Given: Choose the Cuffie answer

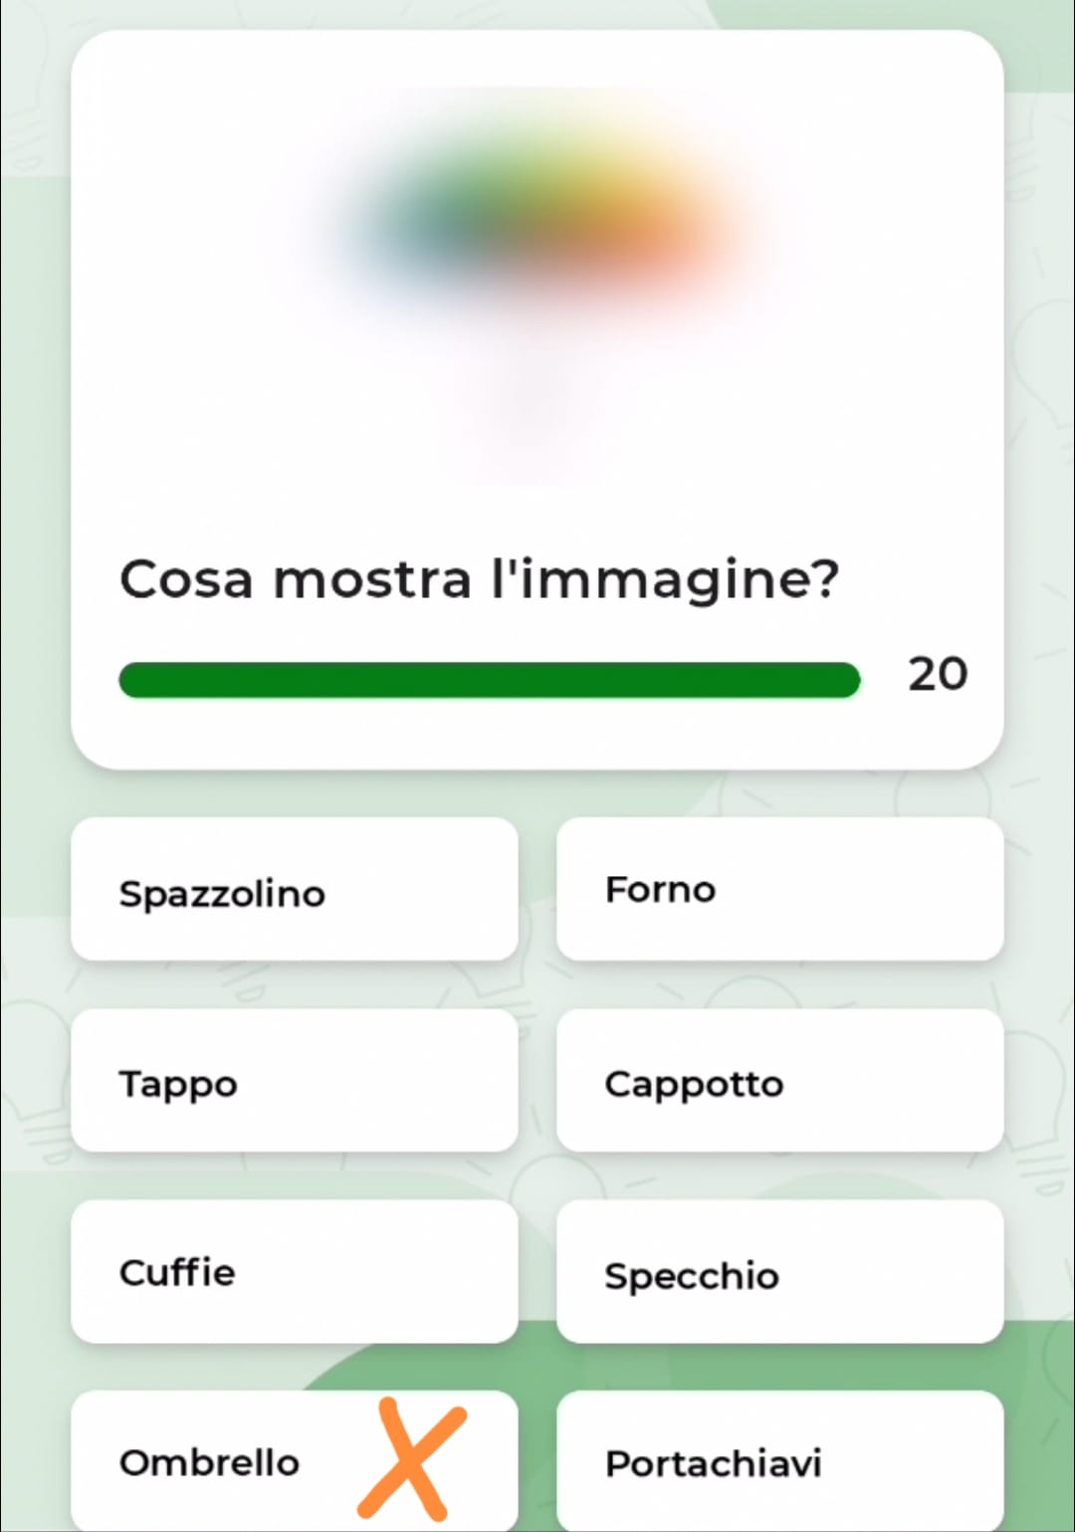Looking at the screenshot, I should coord(294,1271).
